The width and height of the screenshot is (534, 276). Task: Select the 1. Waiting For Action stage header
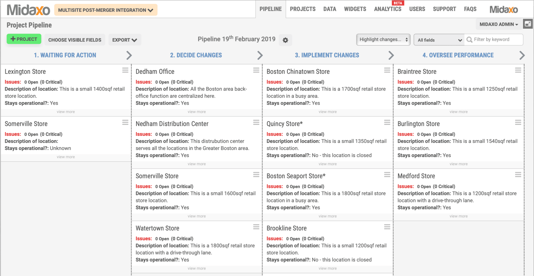point(65,55)
